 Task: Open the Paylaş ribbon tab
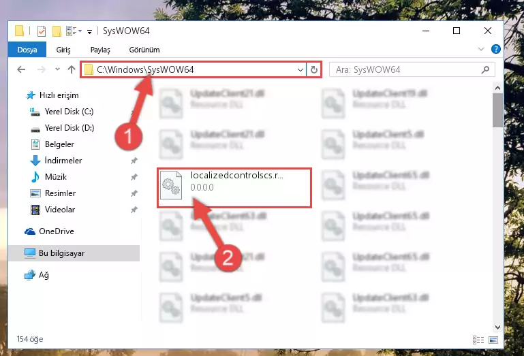pos(100,50)
